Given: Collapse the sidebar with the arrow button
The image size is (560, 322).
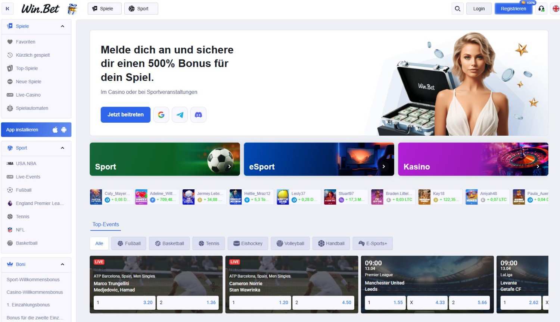Looking at the screenshot, I should [7, 8].
